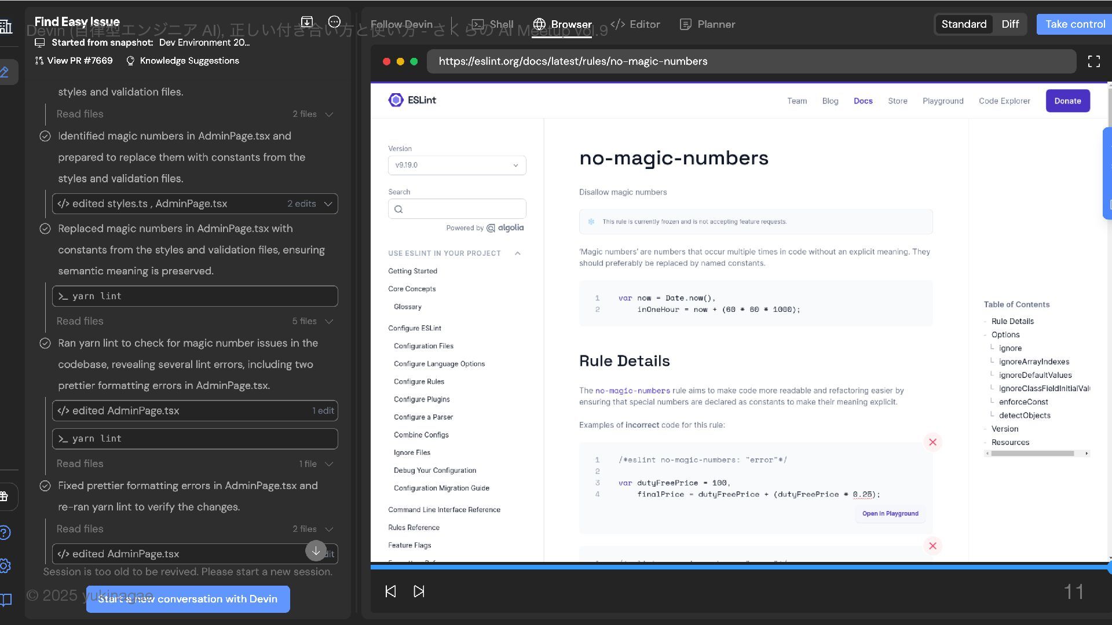1112x625 pixels.
Task: Open the more options ellipsis menu
Action: 334,22
